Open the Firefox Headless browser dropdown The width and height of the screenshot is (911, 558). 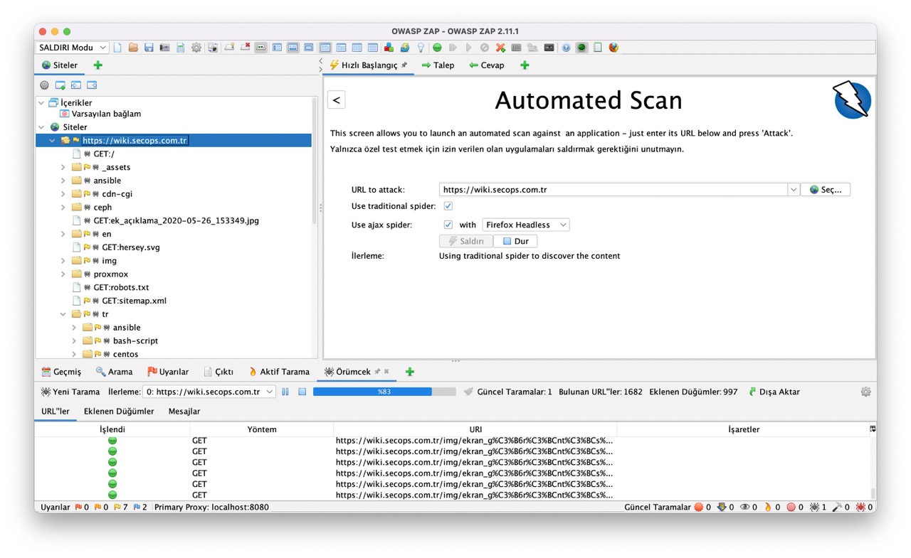526,225
